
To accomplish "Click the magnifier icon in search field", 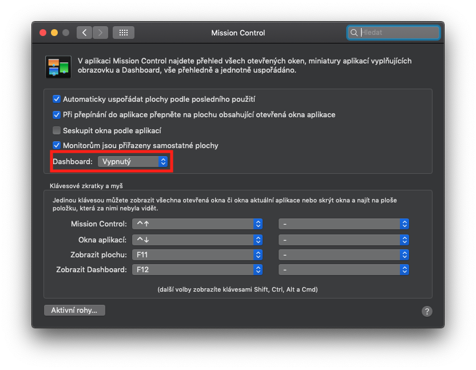I will (x=354, y=33).
